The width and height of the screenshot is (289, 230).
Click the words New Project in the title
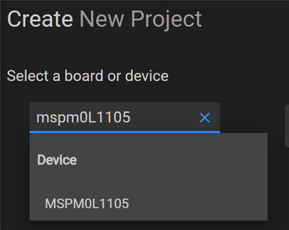(x=140, y=20)
